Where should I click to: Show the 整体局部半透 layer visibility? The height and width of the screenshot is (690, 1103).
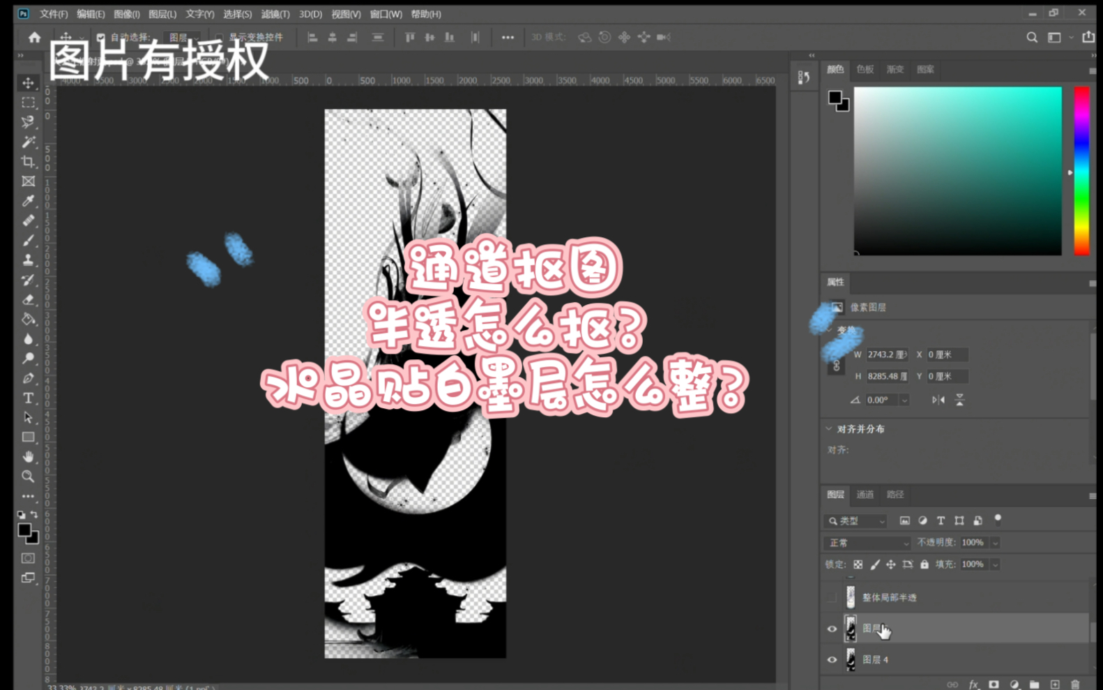pos(831,597)
